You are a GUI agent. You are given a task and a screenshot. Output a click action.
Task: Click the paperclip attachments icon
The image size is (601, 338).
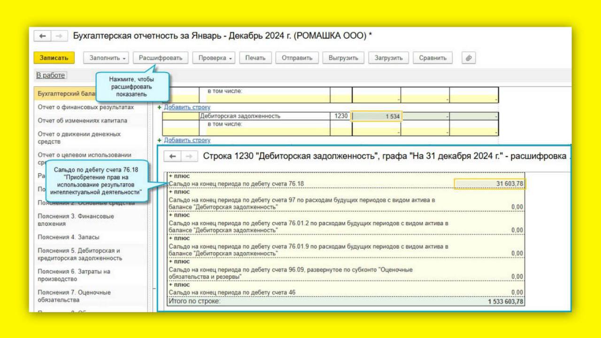click(468, 58)
